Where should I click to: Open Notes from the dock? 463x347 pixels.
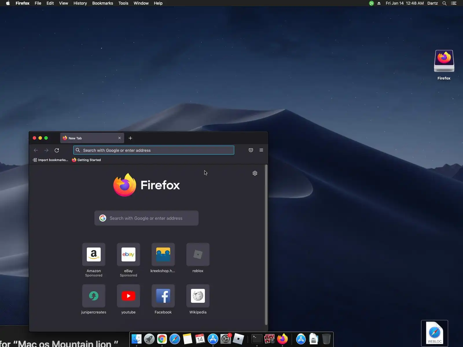pyautogui.click(x=188, y=339)
